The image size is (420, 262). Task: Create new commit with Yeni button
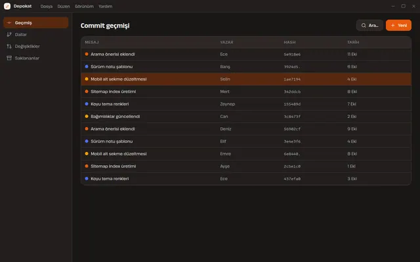tap(398, 26)
